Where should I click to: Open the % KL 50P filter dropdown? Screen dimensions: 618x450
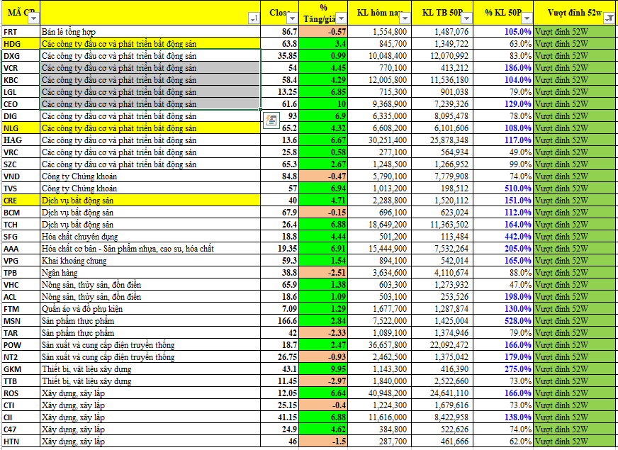coord(525,19)
